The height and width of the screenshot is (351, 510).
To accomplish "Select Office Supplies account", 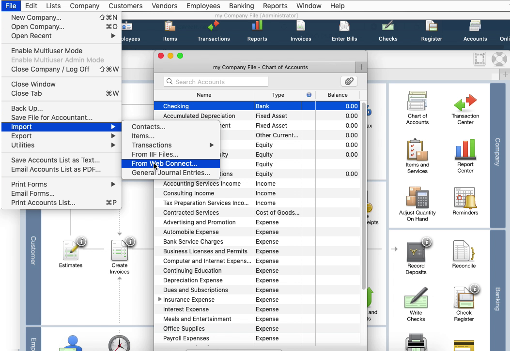I will click(257, 329).
